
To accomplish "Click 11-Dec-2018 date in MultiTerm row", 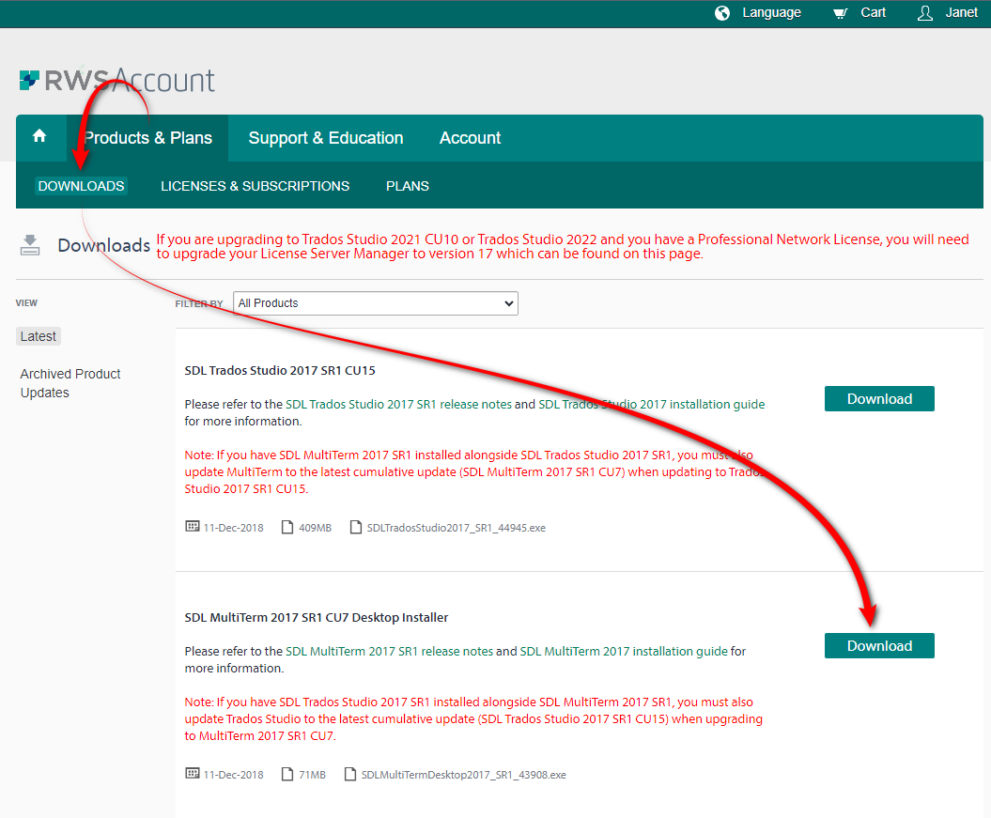I will 233,775.
